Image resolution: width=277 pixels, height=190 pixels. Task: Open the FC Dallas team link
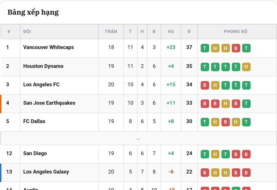click(x=34, y=121)
